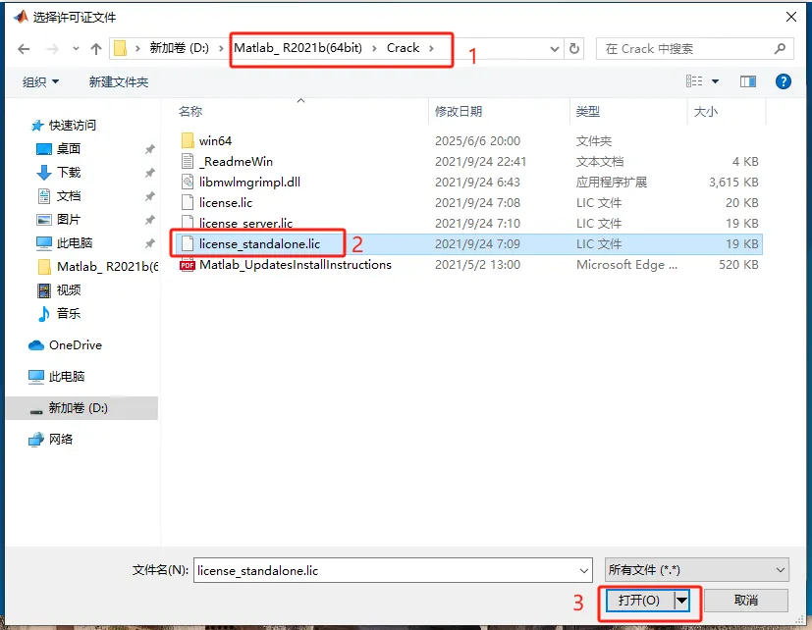Image resolution: width=812 pixels, height=630 pixels.
Task: Click 应用程序扩展 type cell
Action: coord(611,183)
